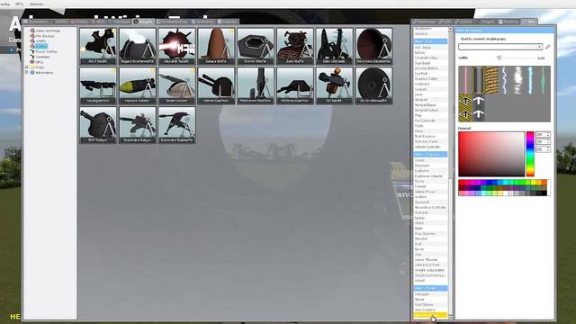Select the Ori Strahlenwaffe disc icon

[373, 85]
